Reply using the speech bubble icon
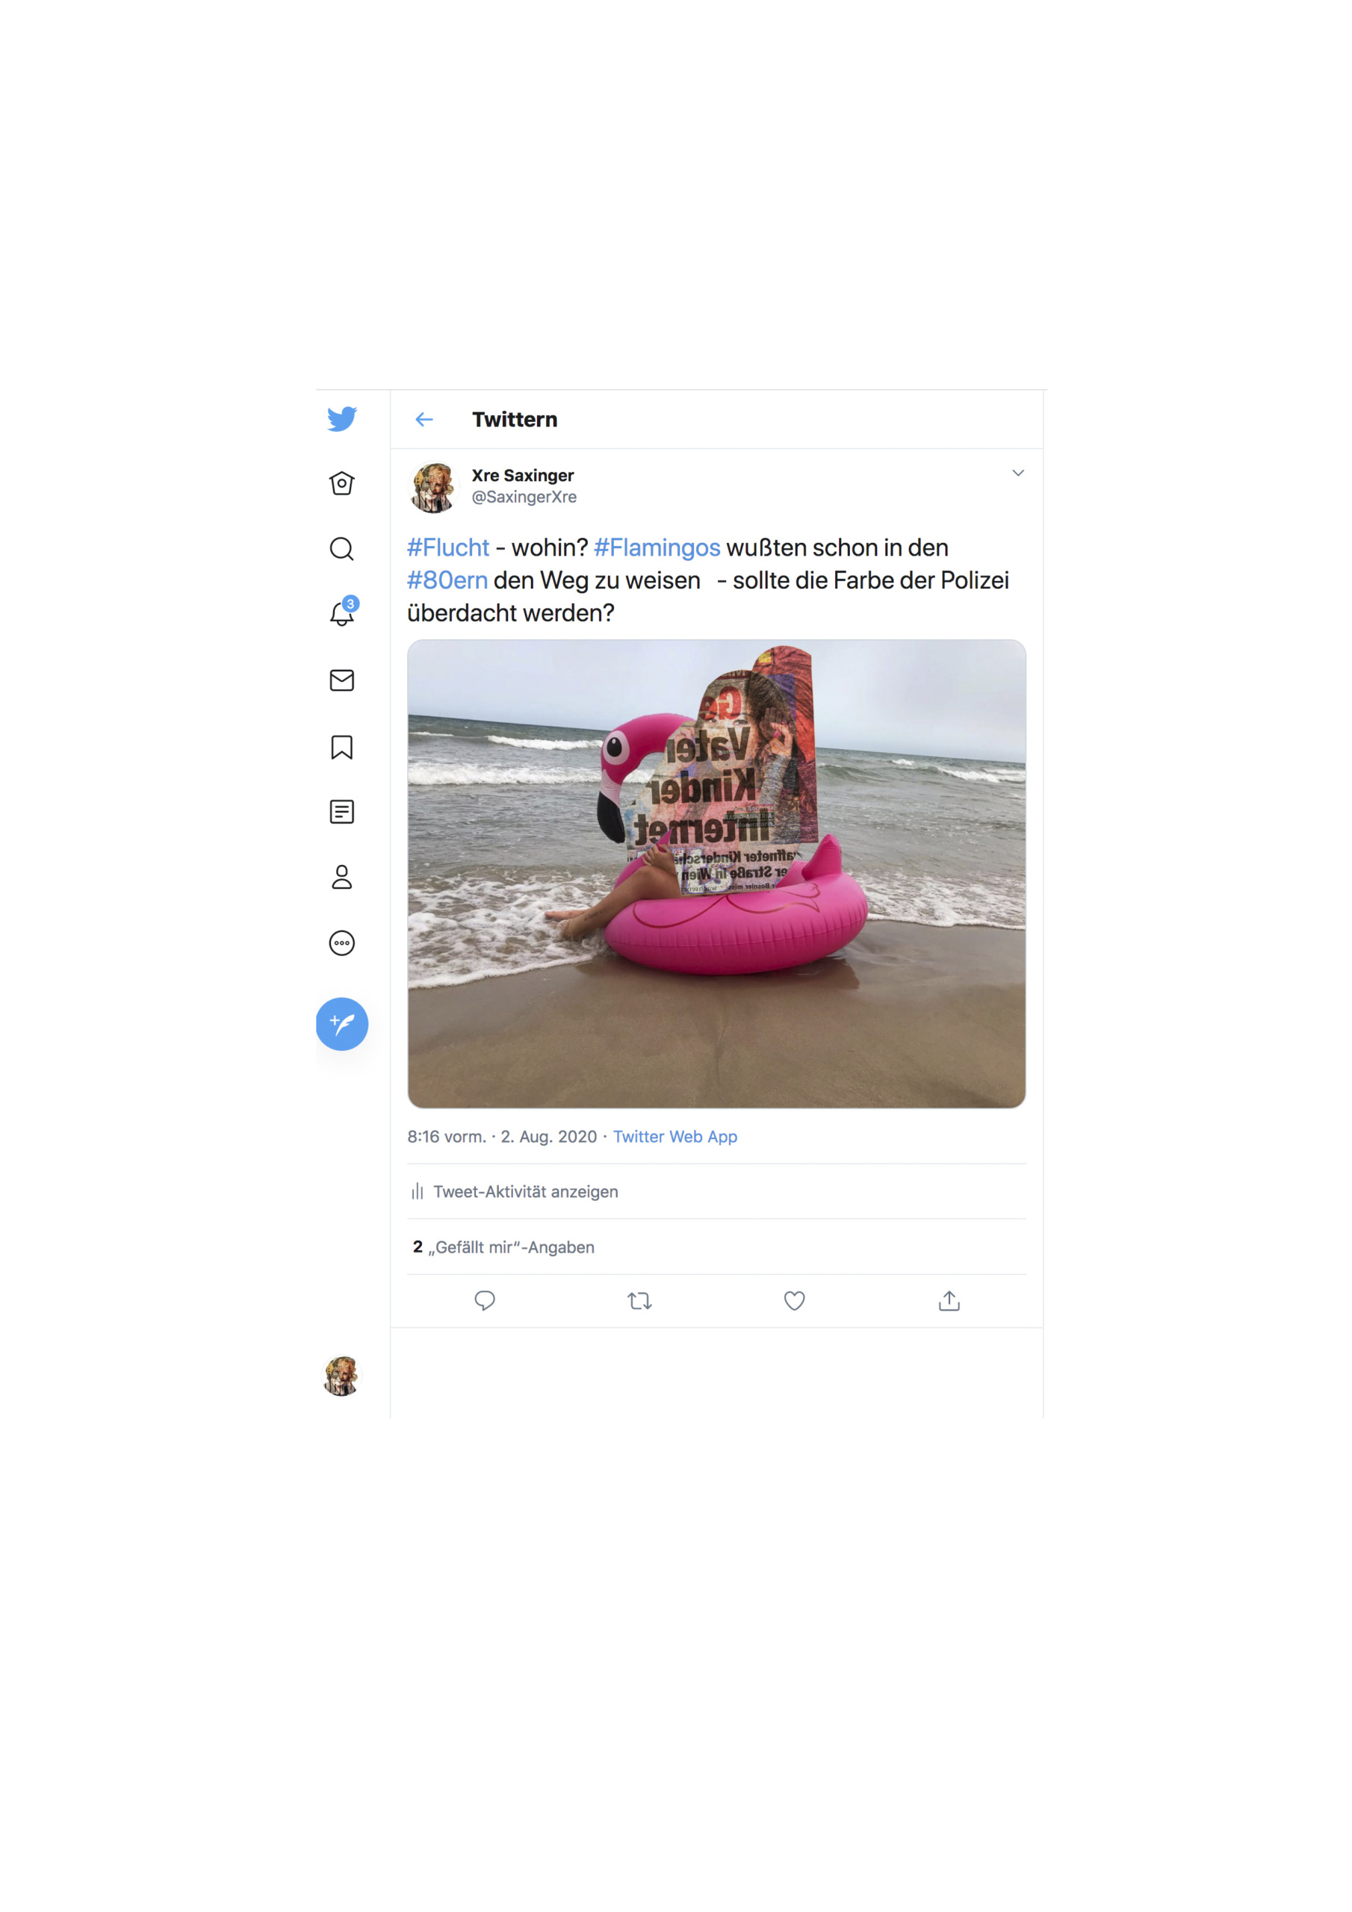The width and height of the screenshot is (1352, 1912). pos(485,1301)
